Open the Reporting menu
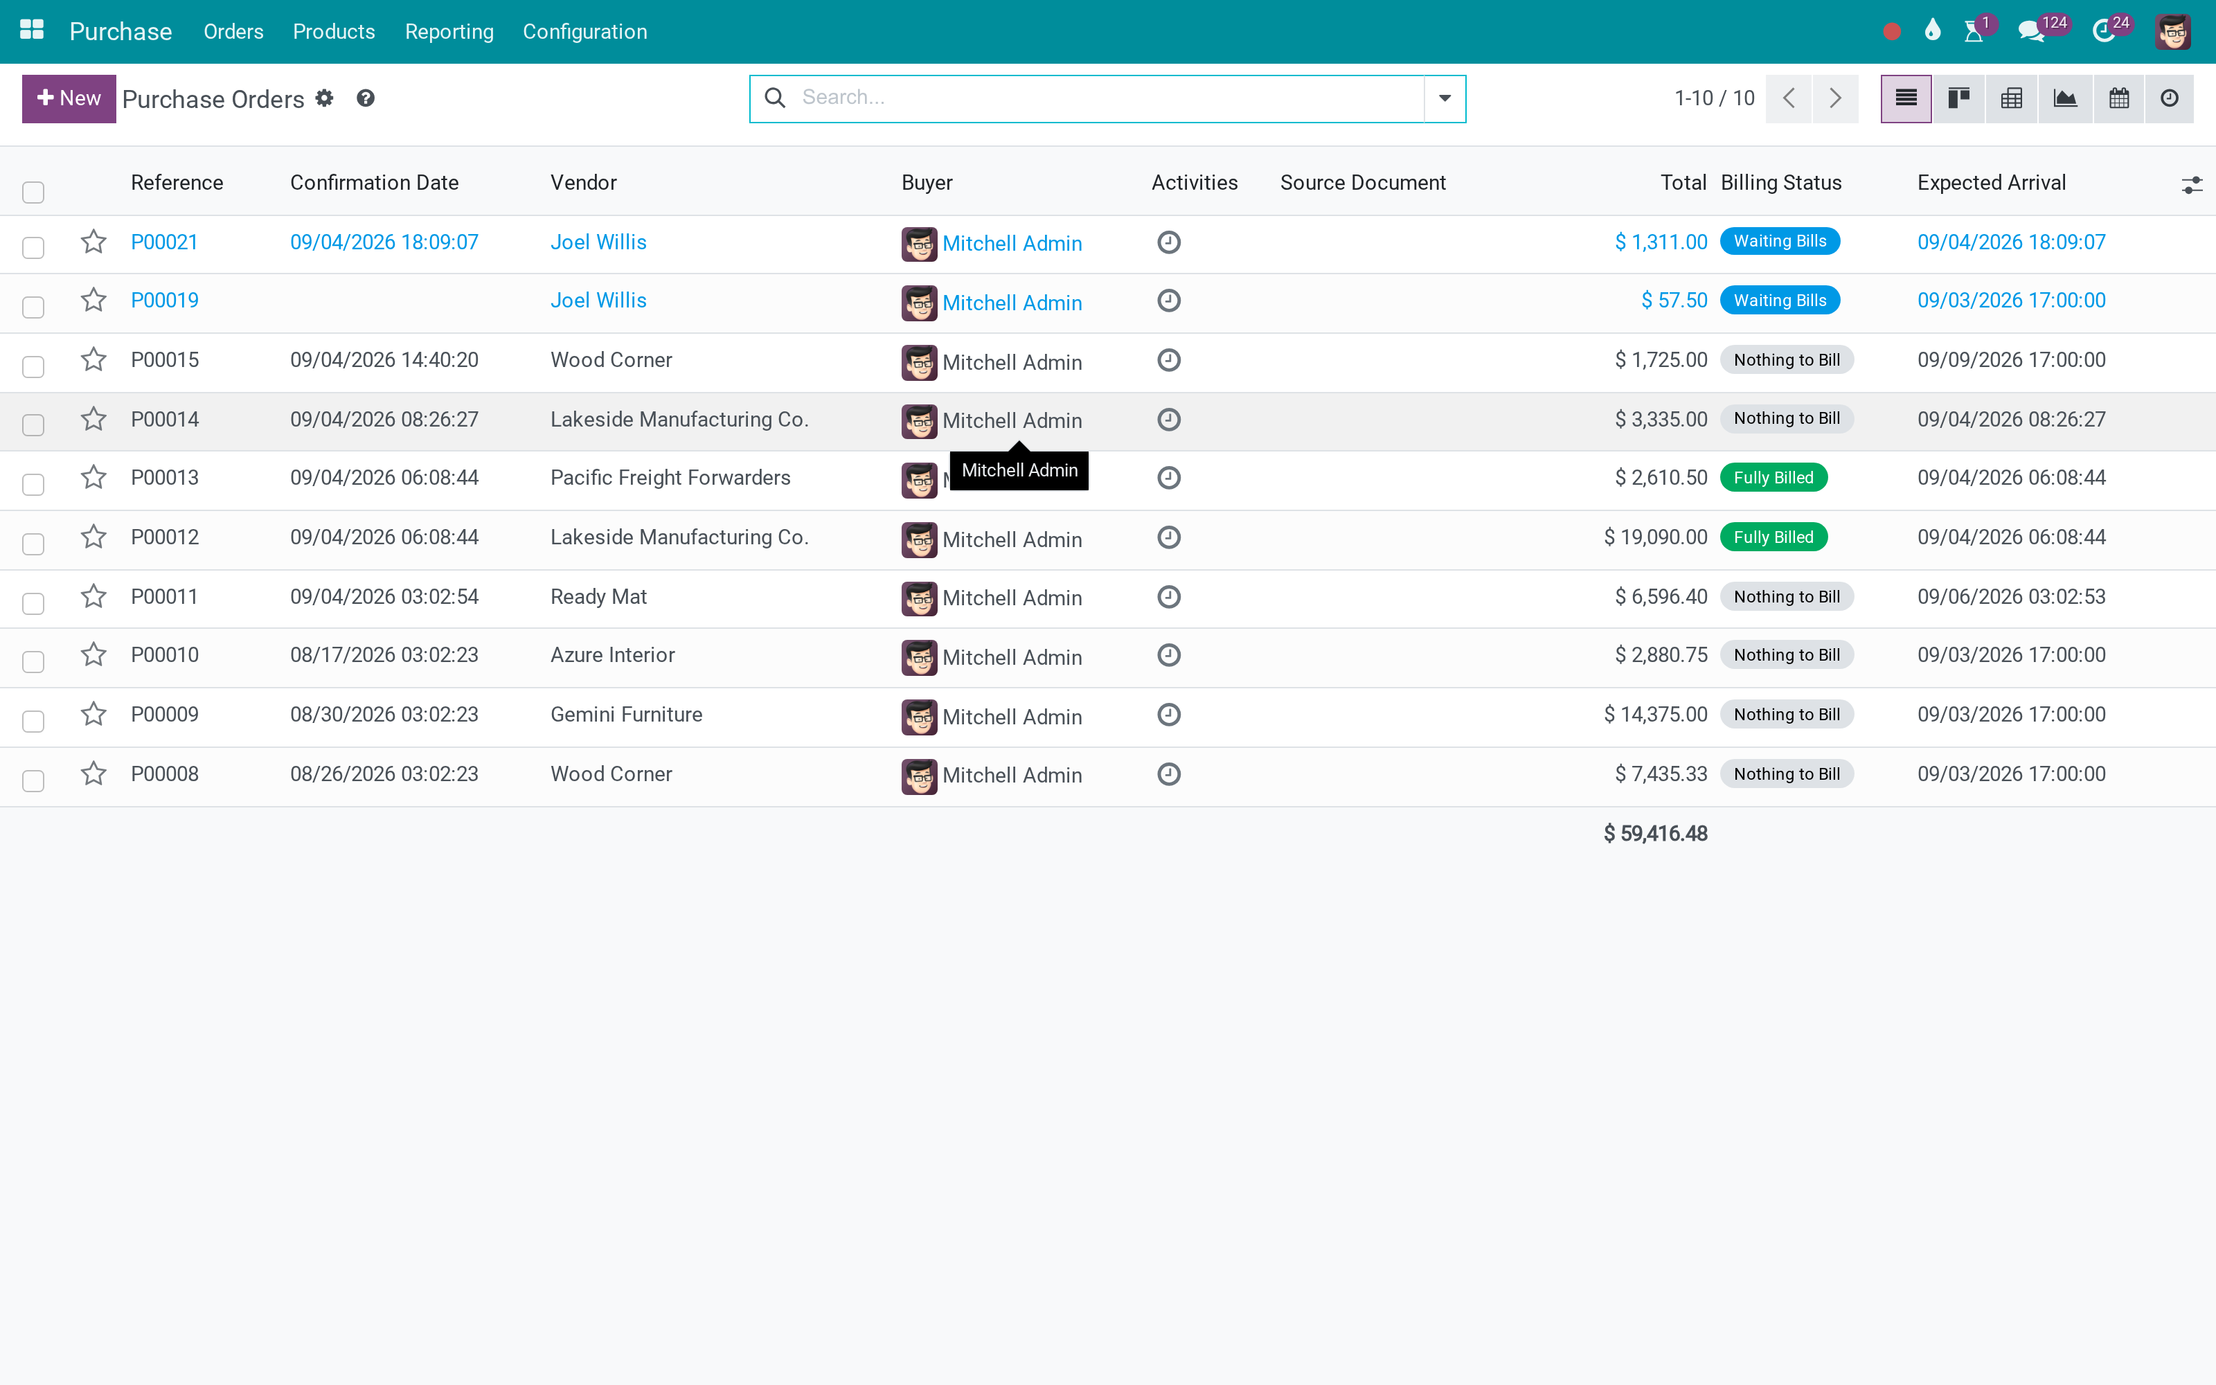 [449, 31]
